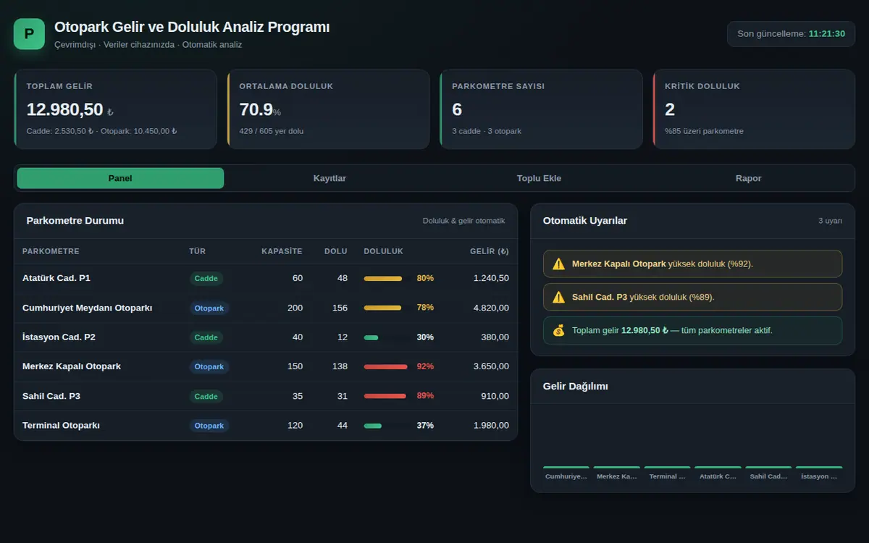
Task: Click the money bag icon in income alert
Action: point(558,330)
